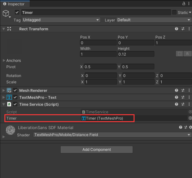
Task: Click object picker circle for Timer field
Action: 190,118
